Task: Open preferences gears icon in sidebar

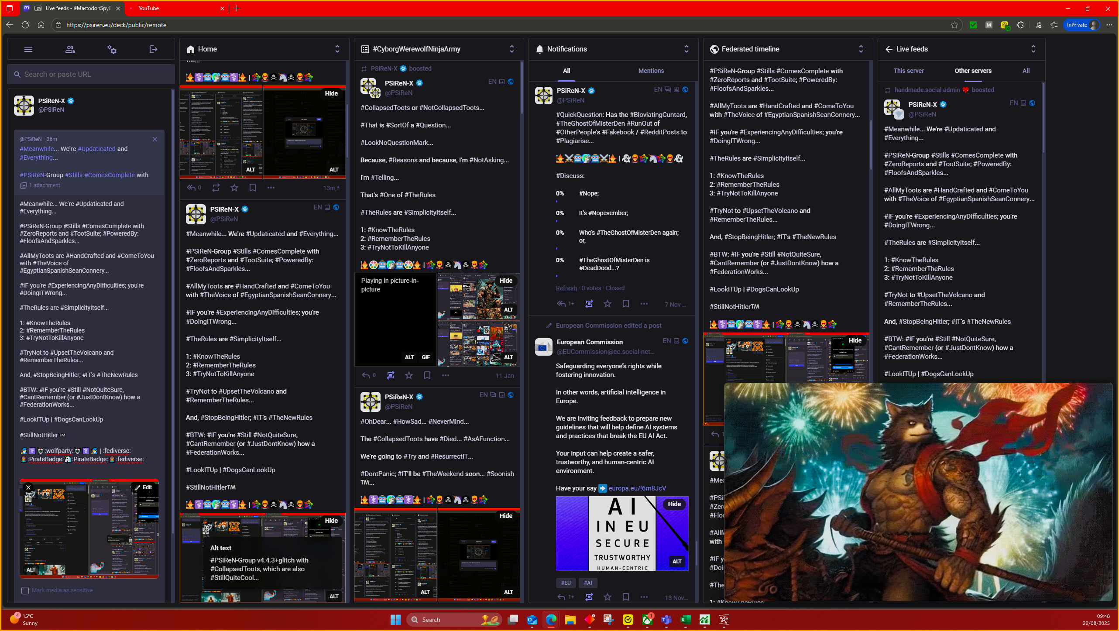Action: [112, 49]
